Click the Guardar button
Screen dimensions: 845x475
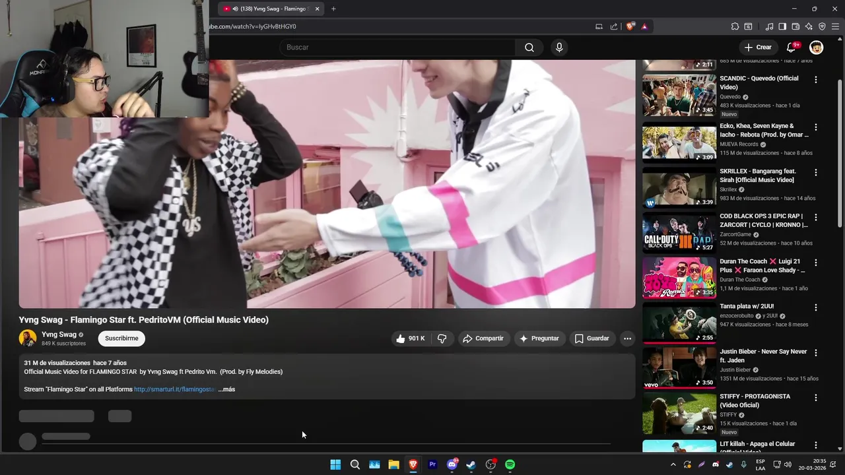[x=591, y=338]
